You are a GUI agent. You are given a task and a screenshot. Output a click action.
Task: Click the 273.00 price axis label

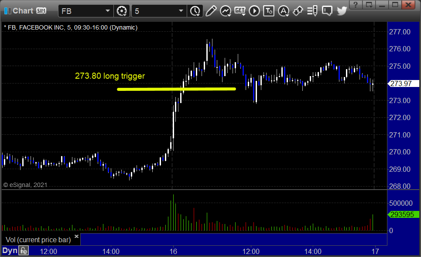click(400, 100)
